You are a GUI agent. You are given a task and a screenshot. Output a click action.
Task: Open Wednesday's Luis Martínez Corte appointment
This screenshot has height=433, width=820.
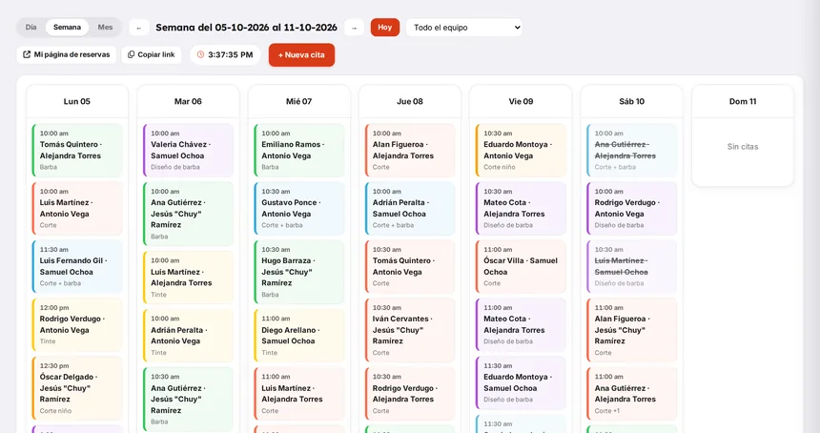pyautogui.click(x=298, y=393)
